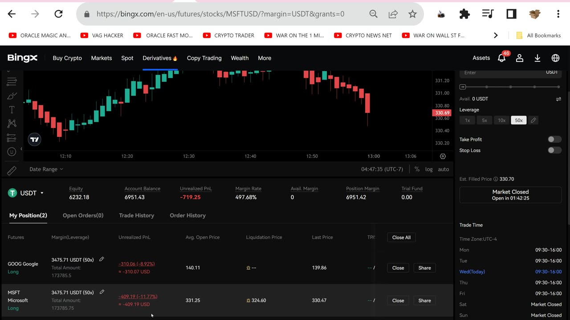Swap available funds transfer icon

(558, 99)
